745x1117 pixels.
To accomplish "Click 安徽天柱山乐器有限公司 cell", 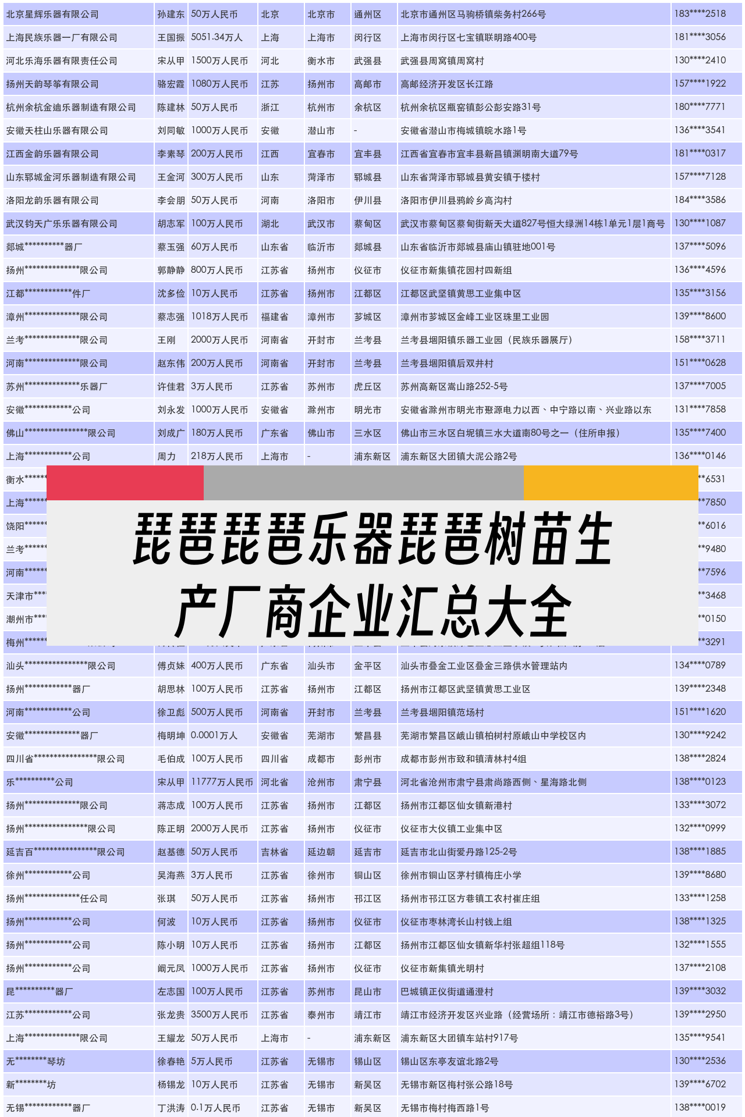I will (57, 130).
